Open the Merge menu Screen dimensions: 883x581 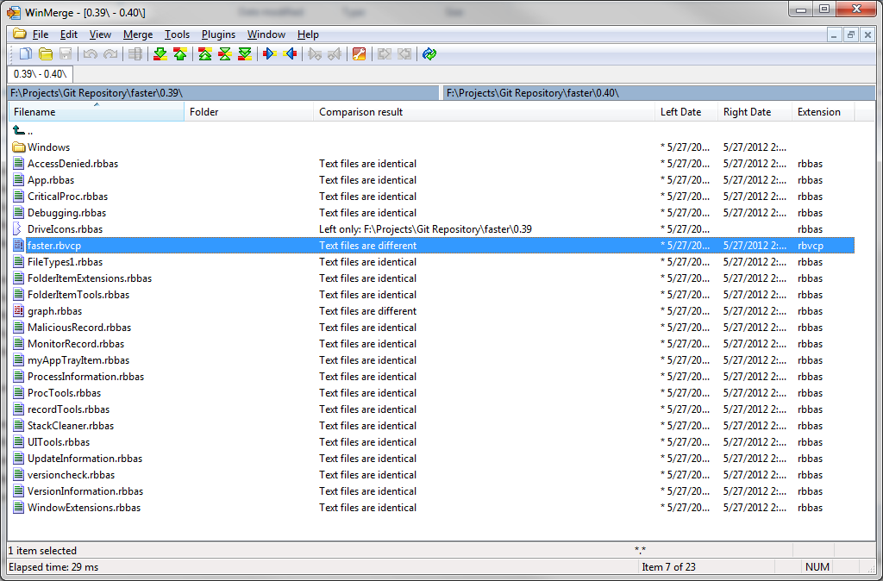(x=138, y=34)
